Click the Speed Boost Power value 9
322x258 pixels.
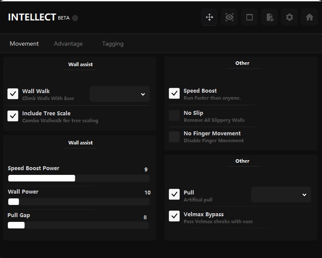point(146,170)
